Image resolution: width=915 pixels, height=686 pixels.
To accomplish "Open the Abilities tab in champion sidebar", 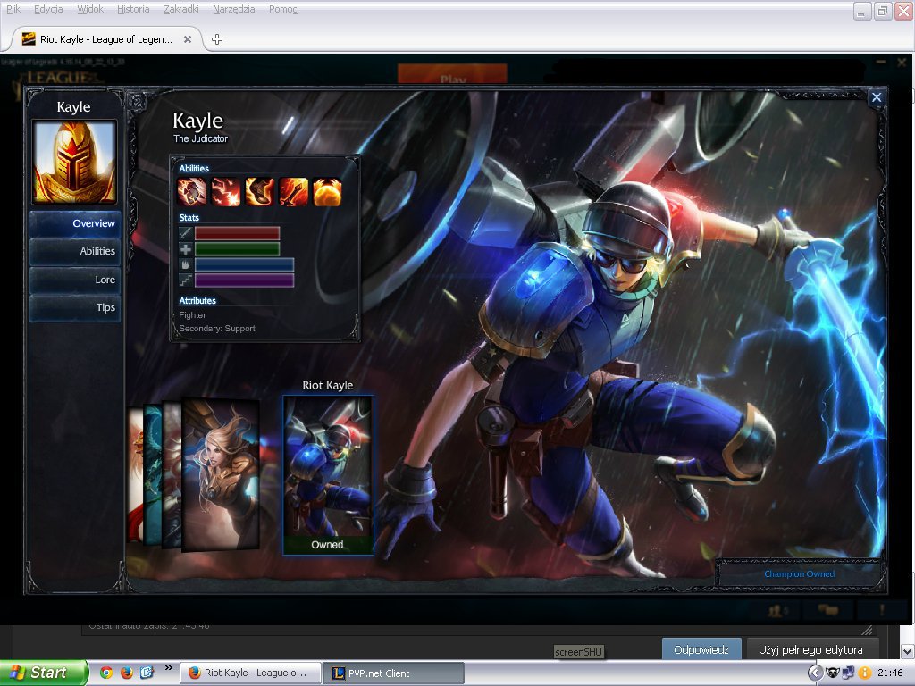I will pyautogui.click(x=75, y=251).
